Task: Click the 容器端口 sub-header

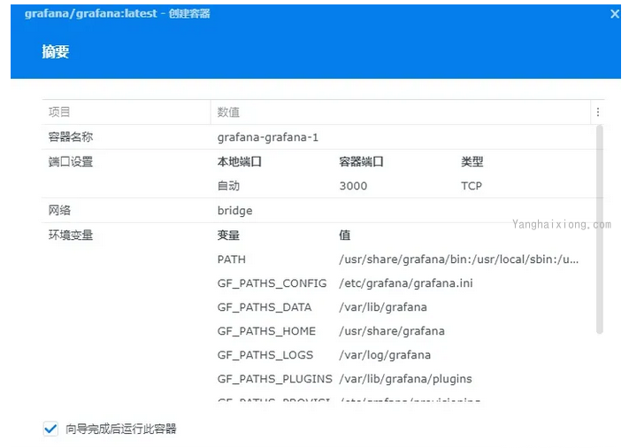Action: click(362, 162)
